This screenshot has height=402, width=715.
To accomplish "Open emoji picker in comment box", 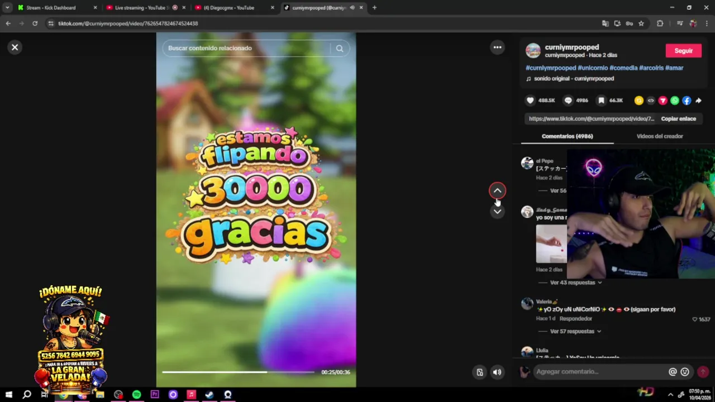I will click(685, 372).
